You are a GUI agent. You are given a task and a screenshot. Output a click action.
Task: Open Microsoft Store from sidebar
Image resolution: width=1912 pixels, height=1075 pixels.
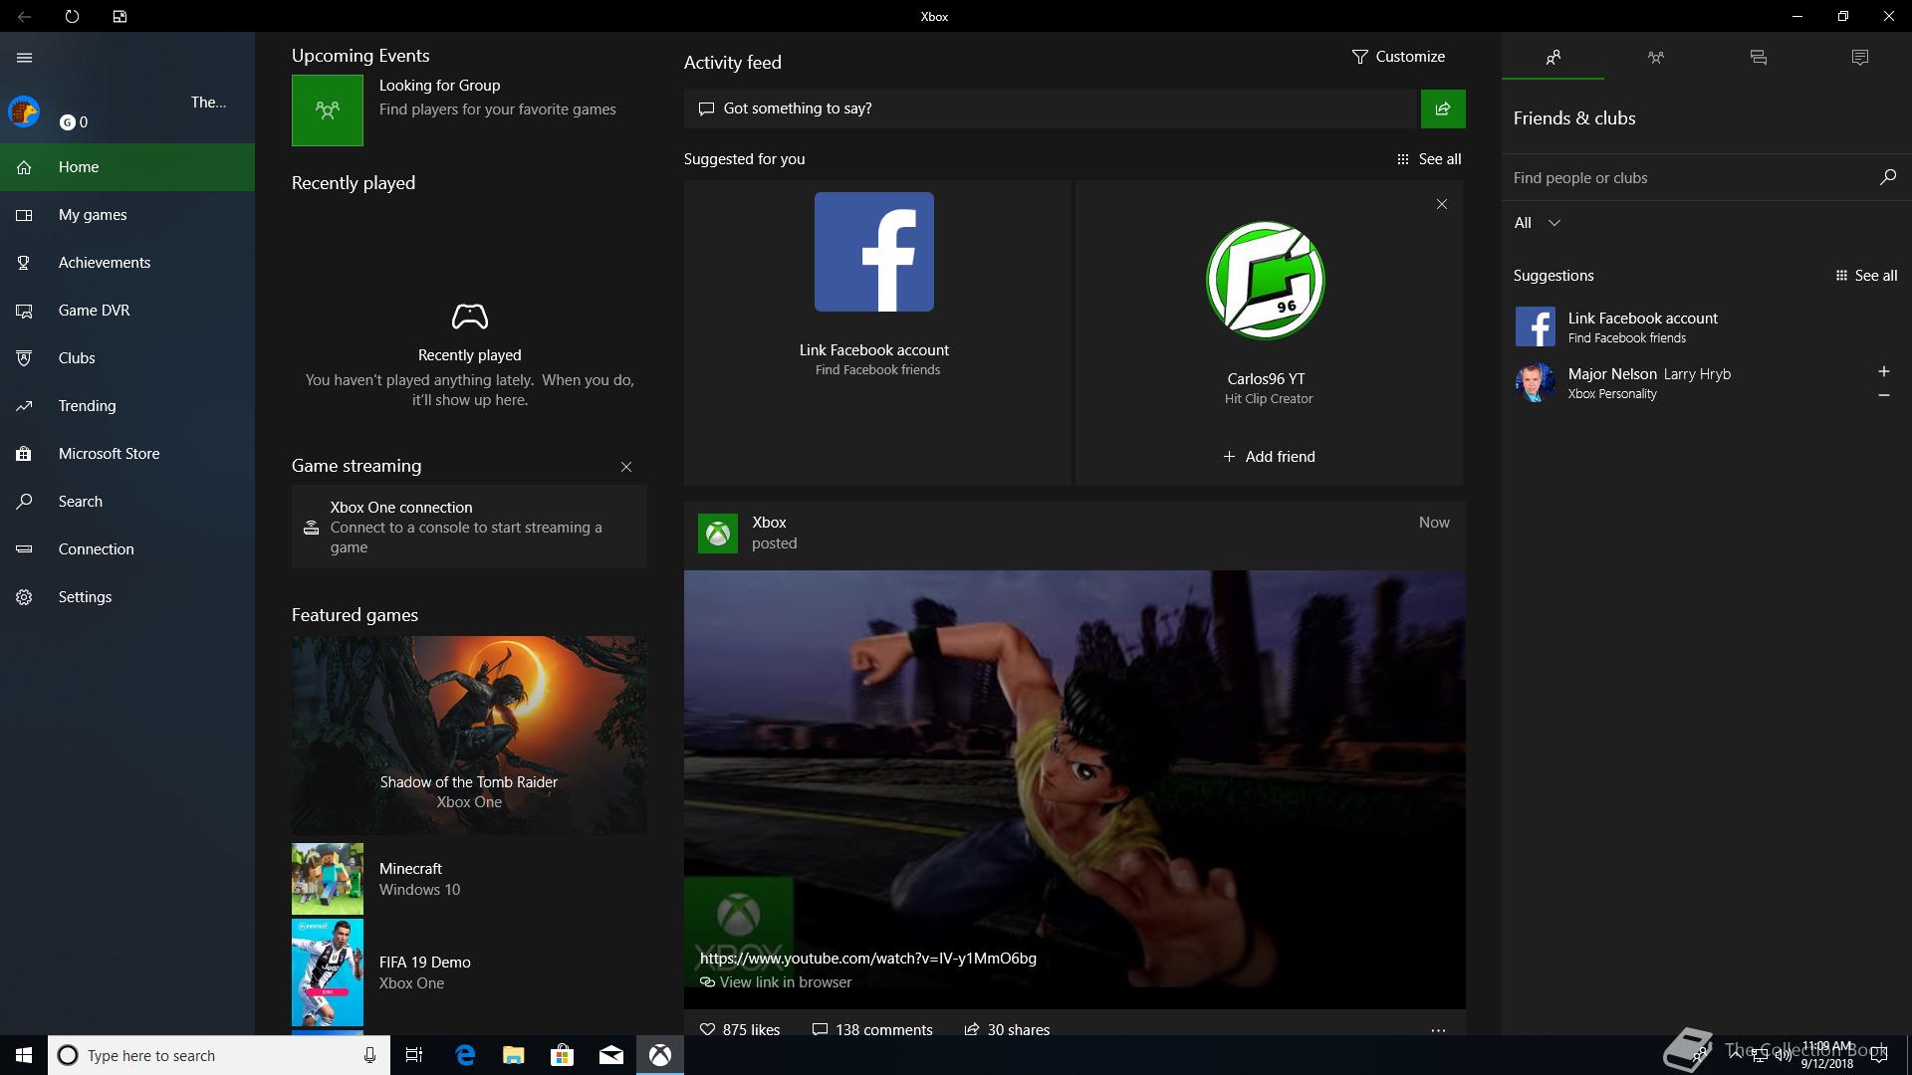click(127, 454)
